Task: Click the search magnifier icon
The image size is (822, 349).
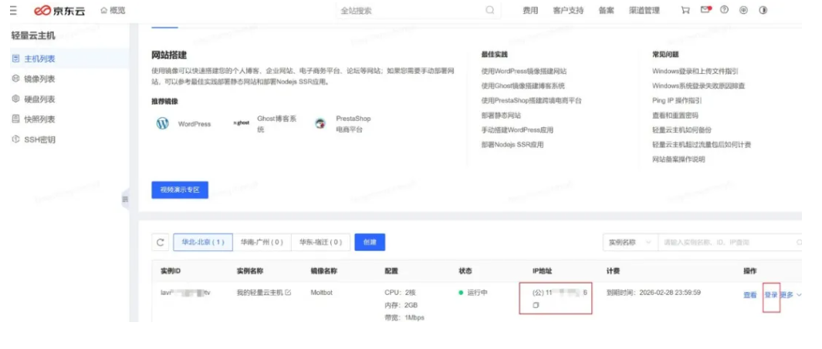Action: [x=490, y=11]
